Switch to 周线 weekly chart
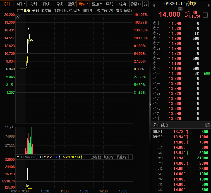Viewport: 211px width, 193px height. tap(59, 4)
